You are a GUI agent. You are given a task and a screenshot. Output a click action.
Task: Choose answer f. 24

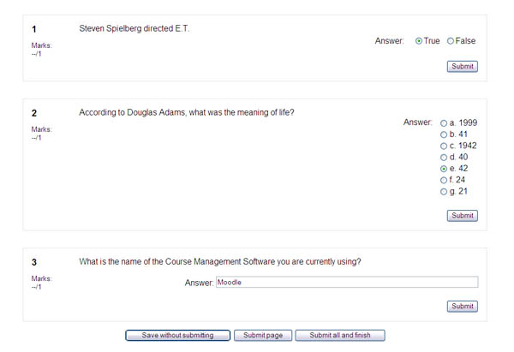pos(444,180)
